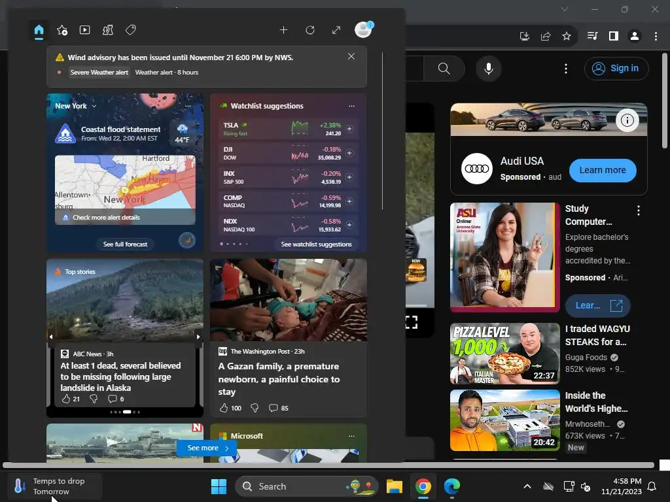Open comments on Washington Post article
Image resolution: width=670 pixels, height=502 pixels.
(x=273, y=408)
